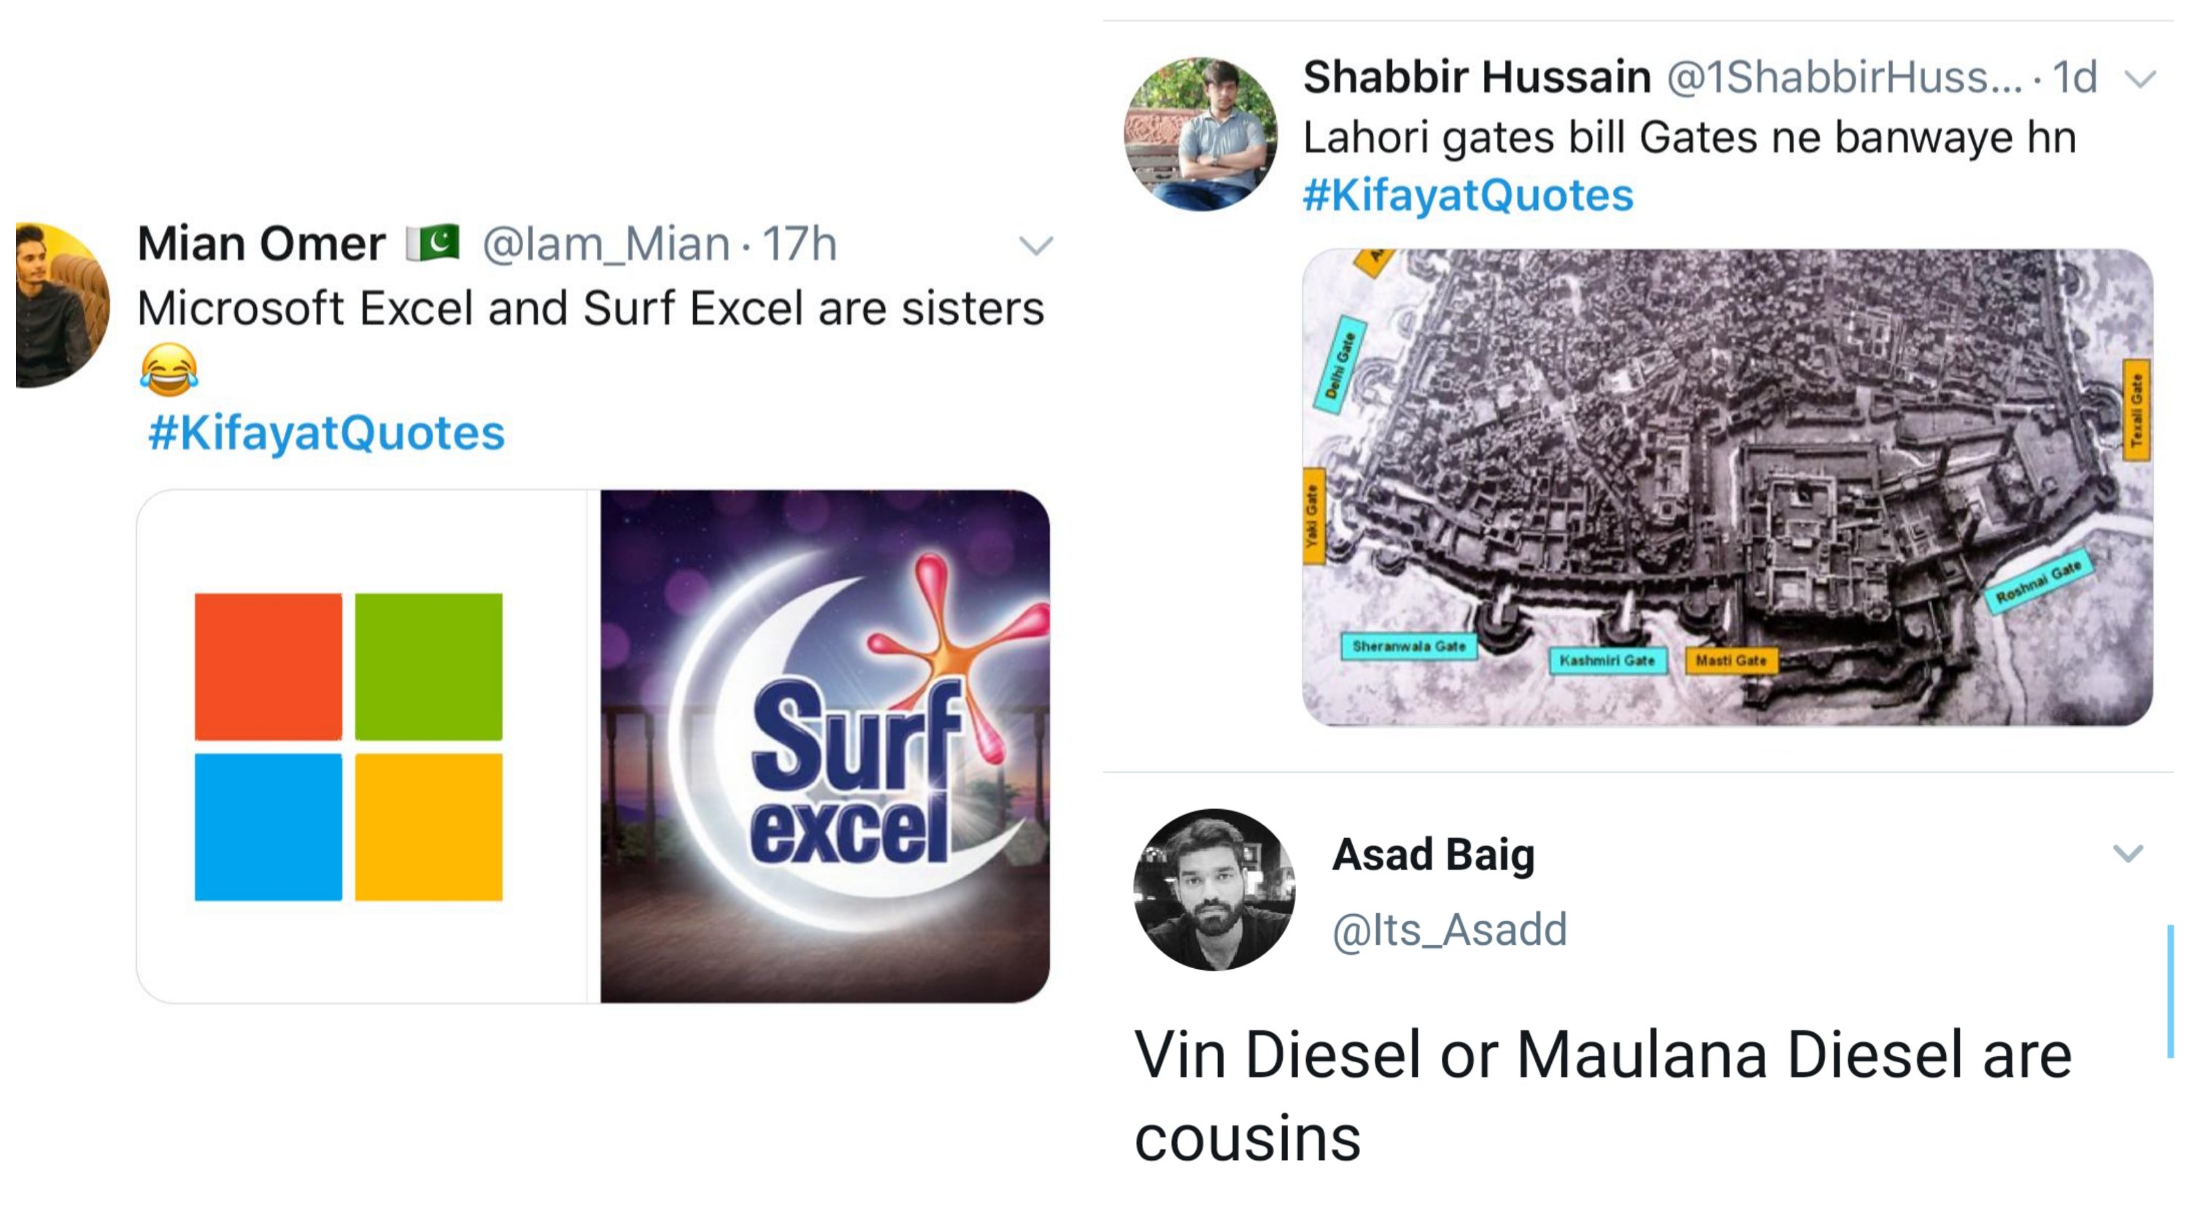Open the Surf Excel image
Viewport: 2189px width, 1230px height.
coord(825,746)
